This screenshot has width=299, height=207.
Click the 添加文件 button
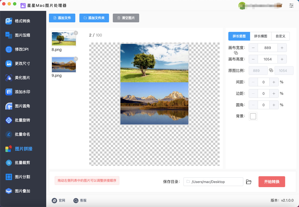pyautogui.click(x=62, y=18)
